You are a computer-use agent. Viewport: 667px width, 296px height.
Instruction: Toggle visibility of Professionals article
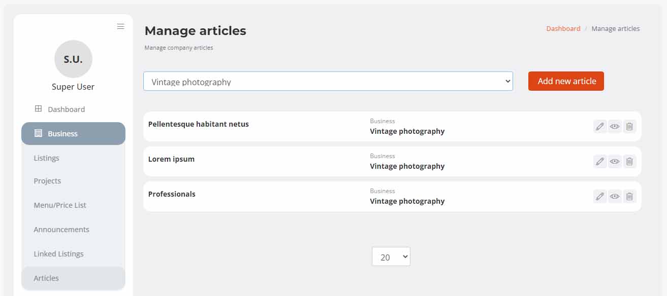pos(615,196)
